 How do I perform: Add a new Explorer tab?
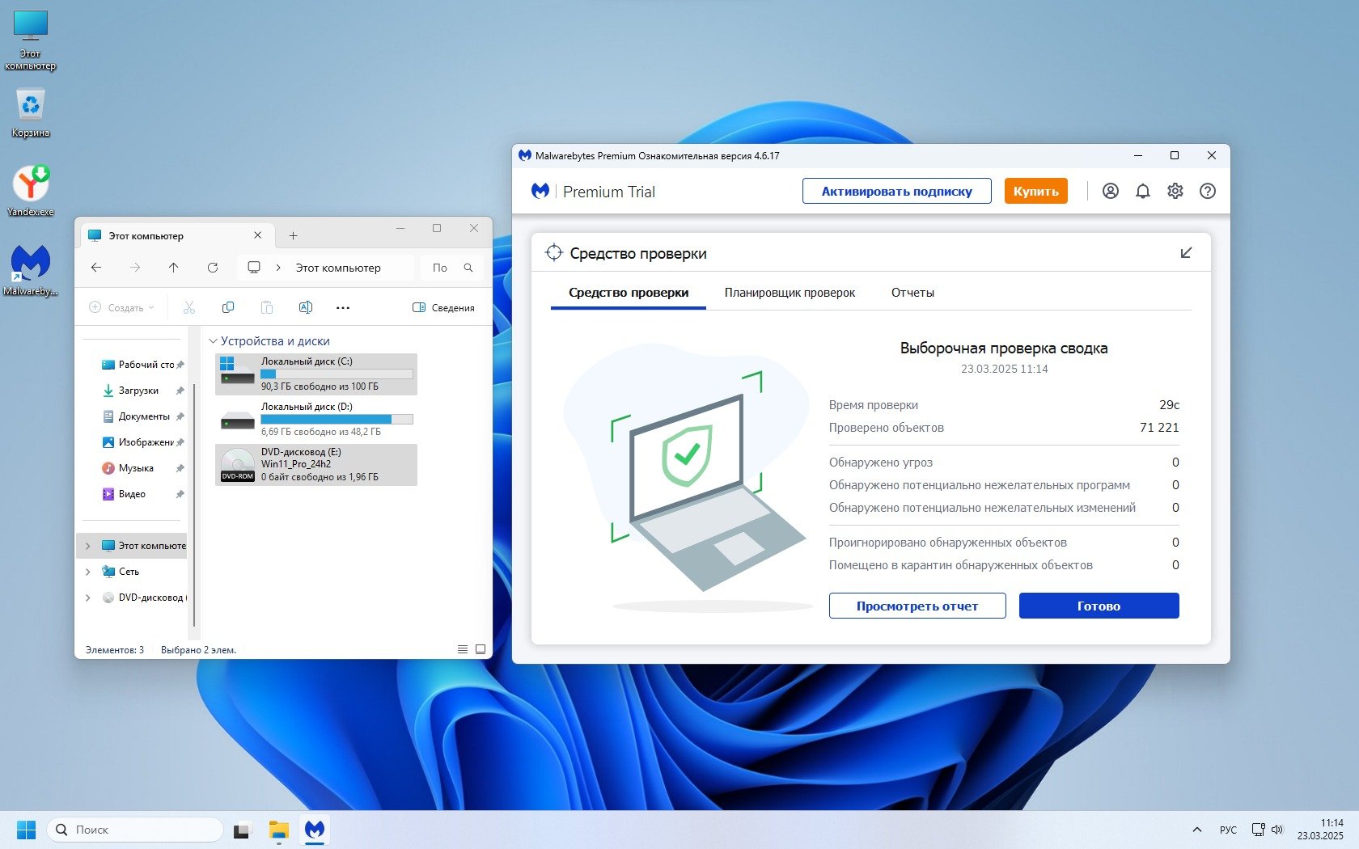tap(293, 235)
